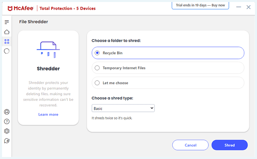This screenshot has height=159, width=257.
Task: Select the Let me choose option
Action: pyautogui.click(x=168, y=83)
